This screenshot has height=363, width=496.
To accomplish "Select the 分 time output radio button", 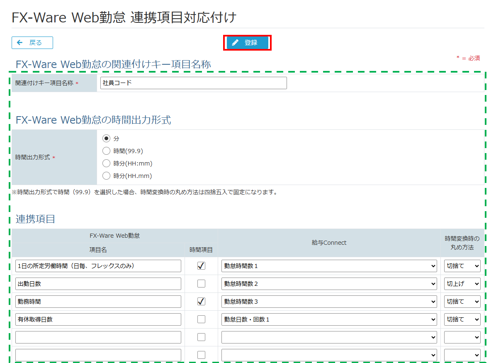I will pyautogui.click(x=107, y=138).
